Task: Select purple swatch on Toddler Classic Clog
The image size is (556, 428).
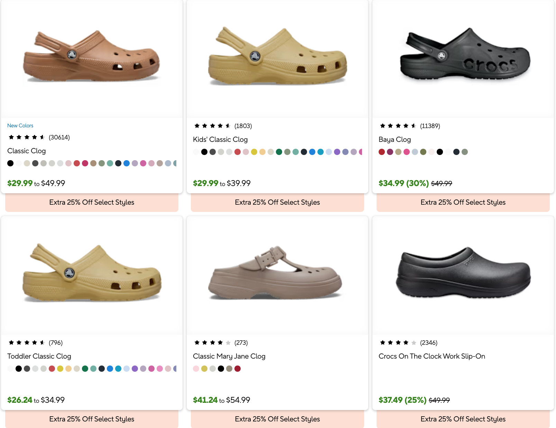Action: 135,369
